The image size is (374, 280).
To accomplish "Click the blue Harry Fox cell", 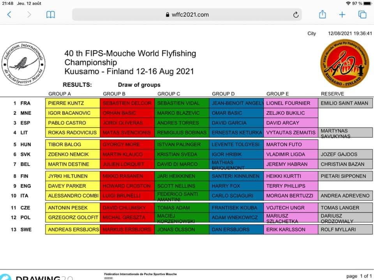I will pyautogui.click(x=236, y=186).
